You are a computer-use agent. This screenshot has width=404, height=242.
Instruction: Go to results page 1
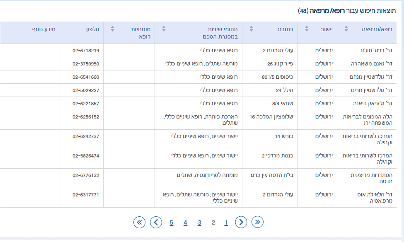pyautogui.click(x=226, y=223)
